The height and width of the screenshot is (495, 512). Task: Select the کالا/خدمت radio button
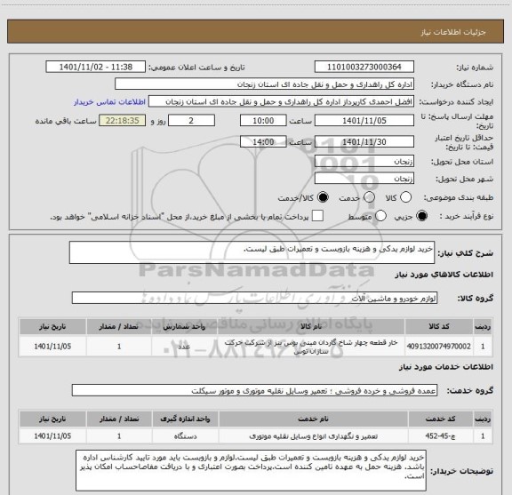[323, 197]
